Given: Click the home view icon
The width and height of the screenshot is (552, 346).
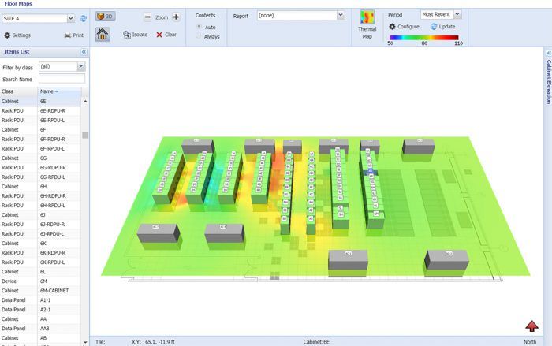Looking at the screenshot, I should 103,35.
